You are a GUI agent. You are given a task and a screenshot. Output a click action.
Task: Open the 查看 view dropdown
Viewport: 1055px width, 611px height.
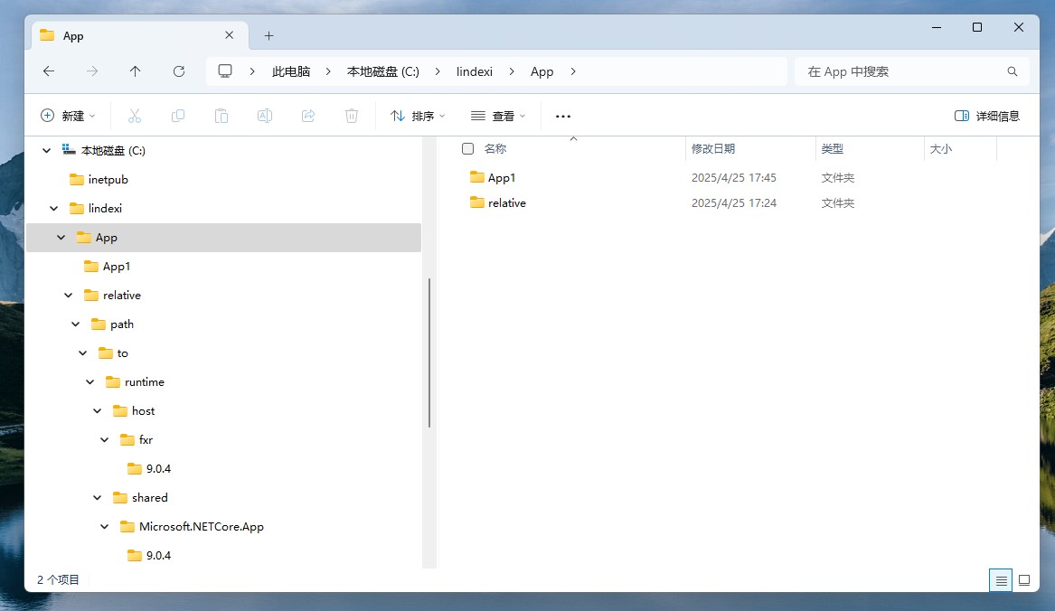tap(498, 116)
